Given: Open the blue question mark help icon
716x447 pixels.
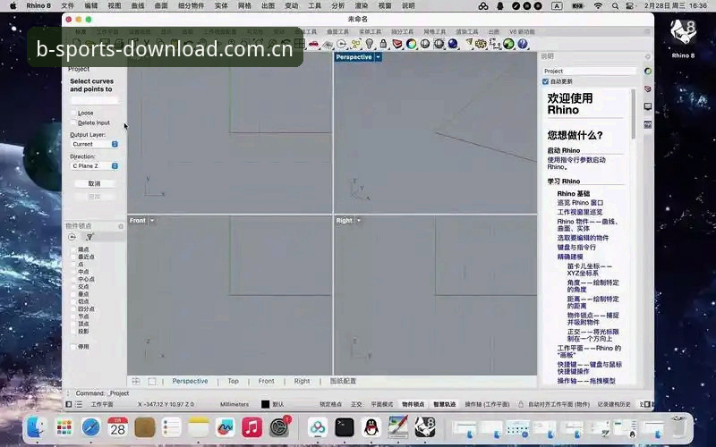Looking at the screenshot, I should (x=523, y=44).
